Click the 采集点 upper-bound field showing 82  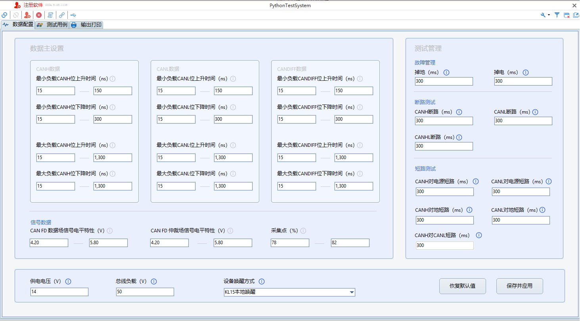(x=350, y=243)
